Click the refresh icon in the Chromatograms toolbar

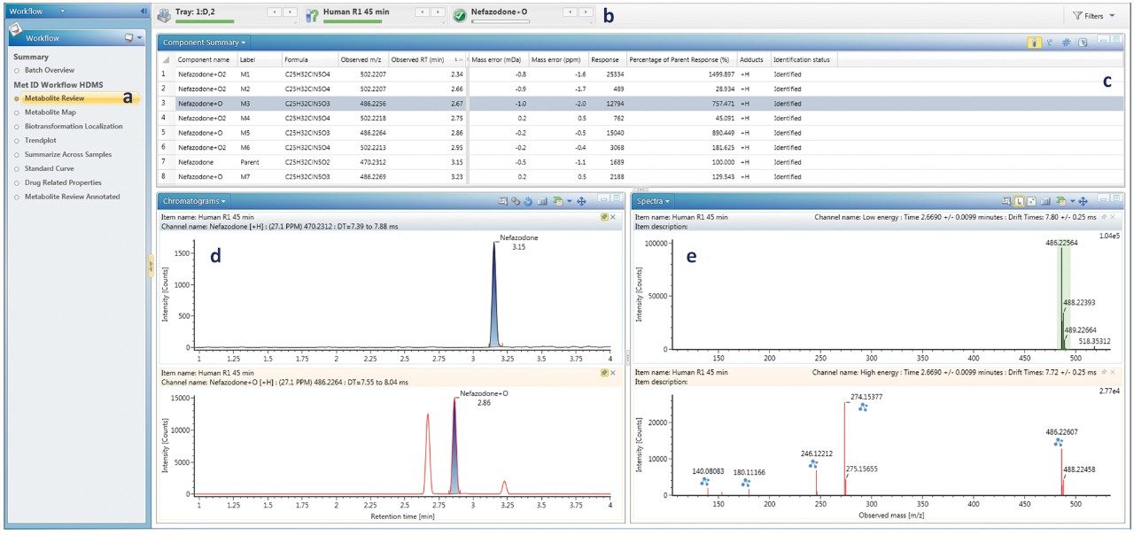coord(527,202)
